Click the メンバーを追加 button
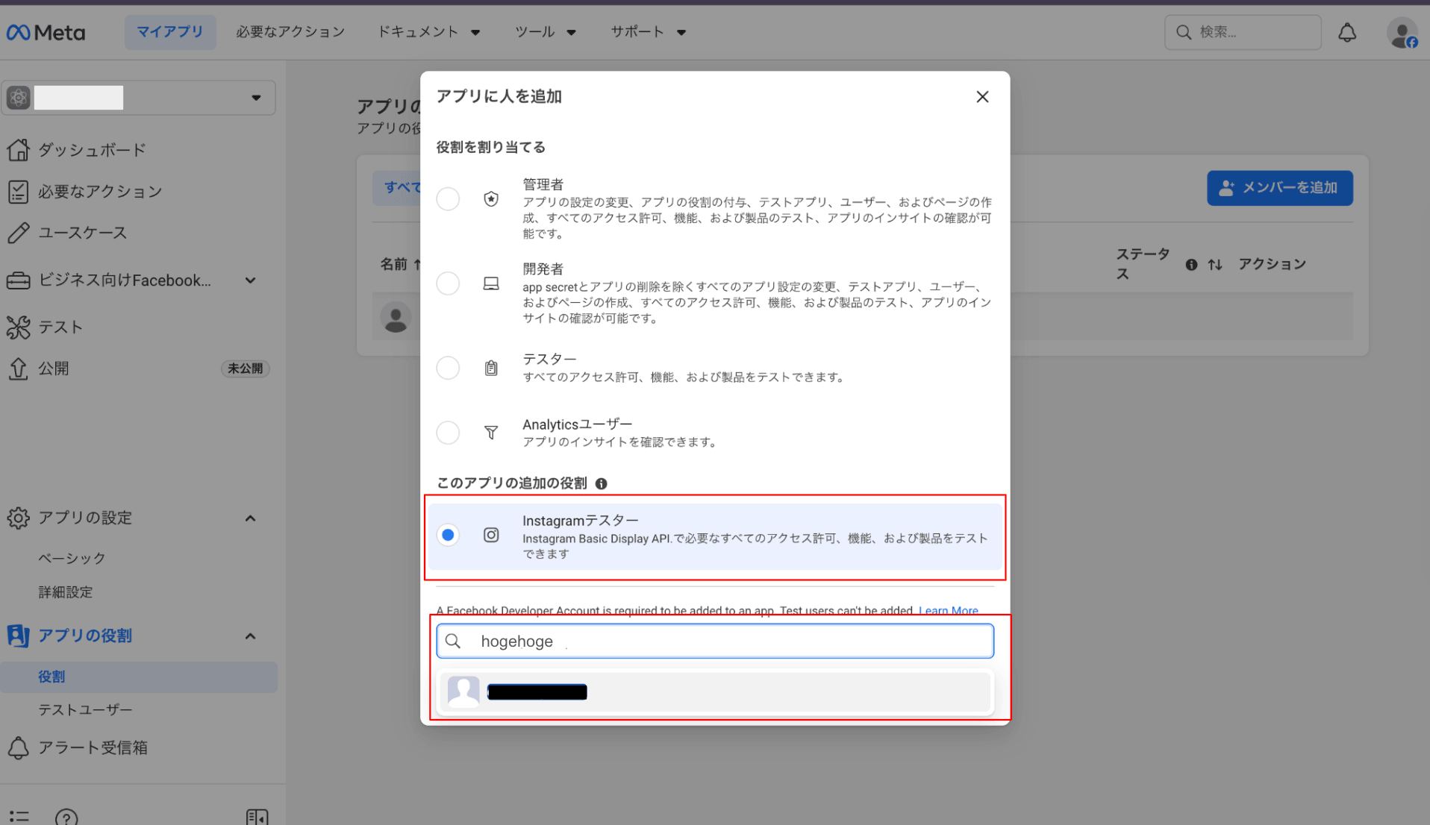This screenshot has width=1430, height=825. click(1279, 188)
